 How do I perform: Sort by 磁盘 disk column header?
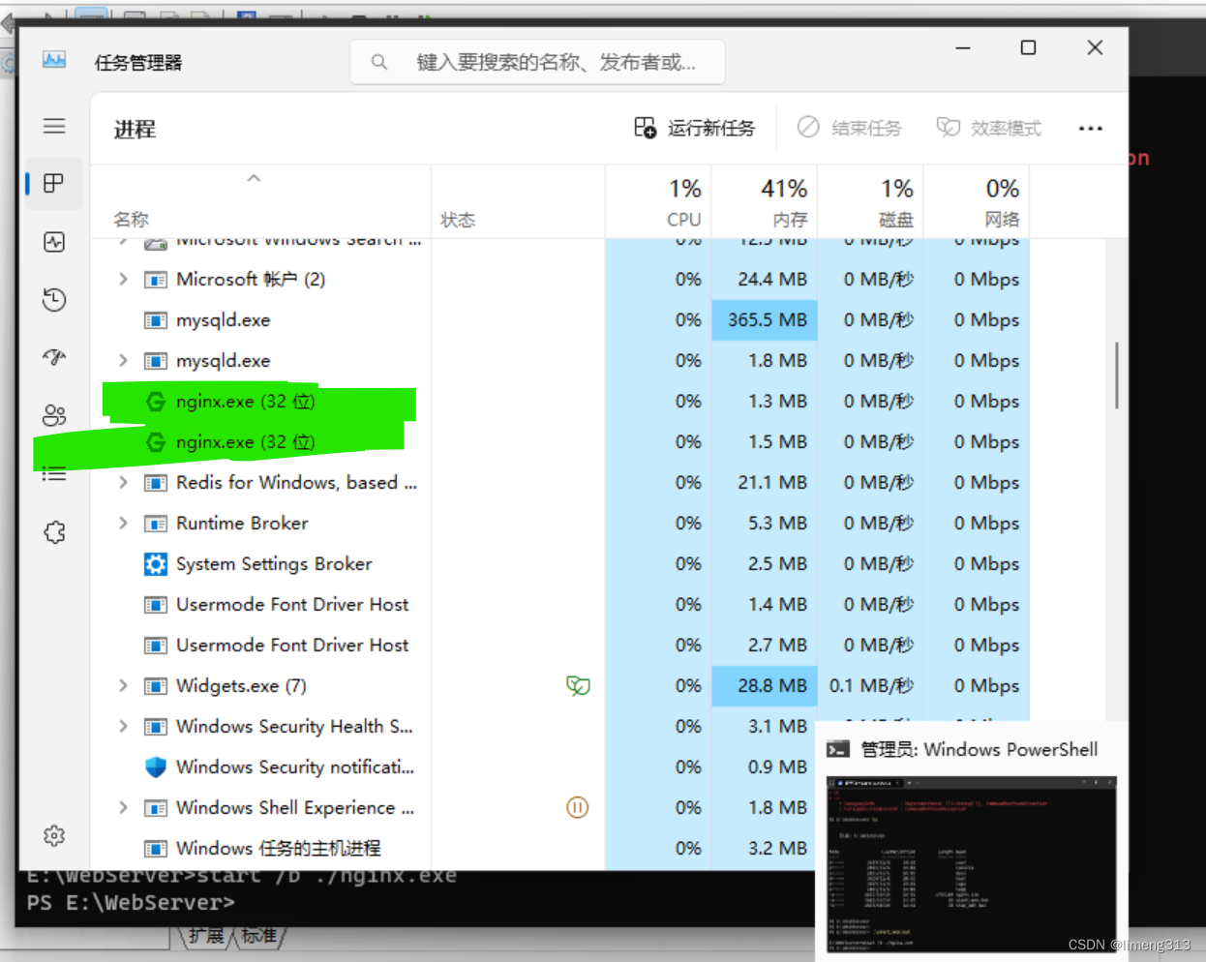pyautogui.click(x=895, y=220)
